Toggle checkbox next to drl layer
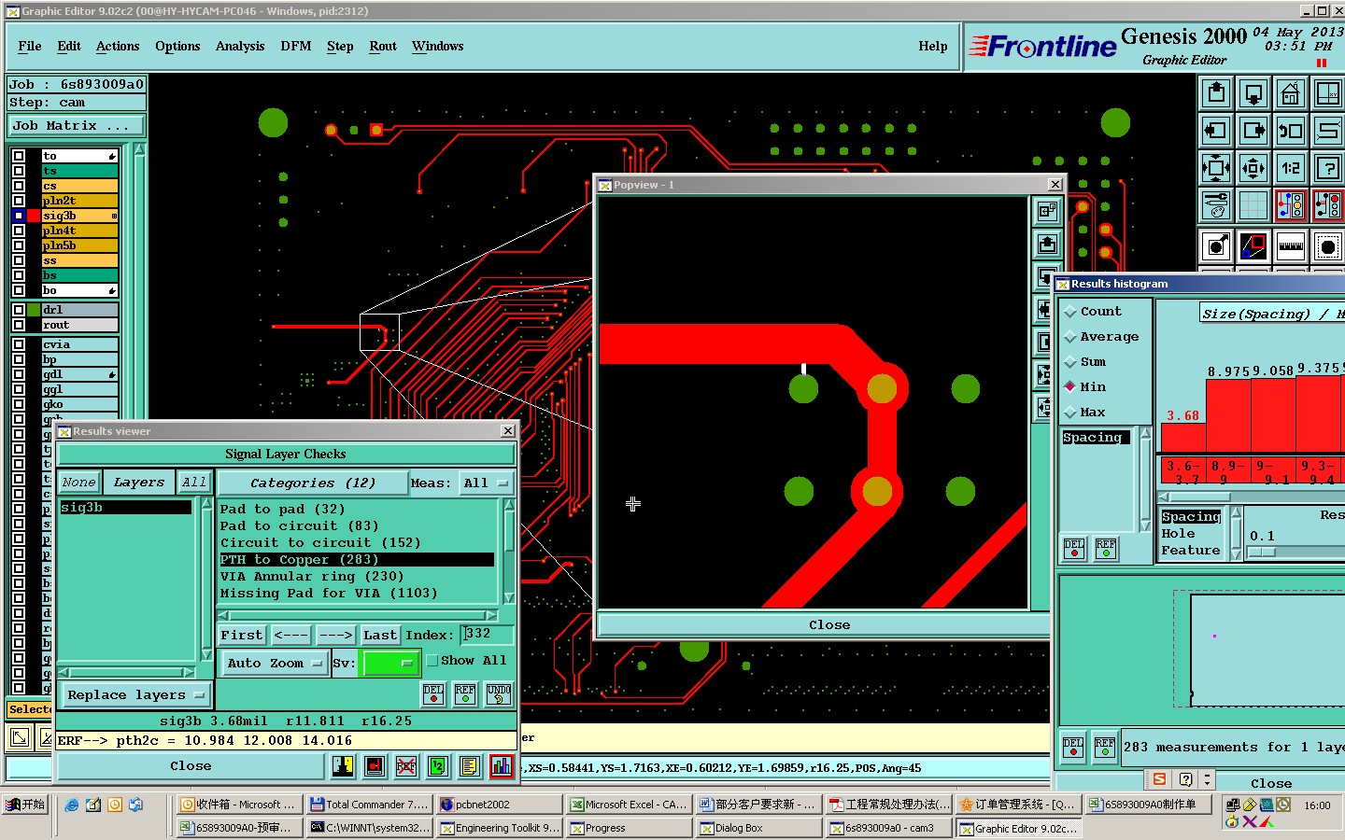1345x840 pixels. pyautogui.click(x=19, y=310)
